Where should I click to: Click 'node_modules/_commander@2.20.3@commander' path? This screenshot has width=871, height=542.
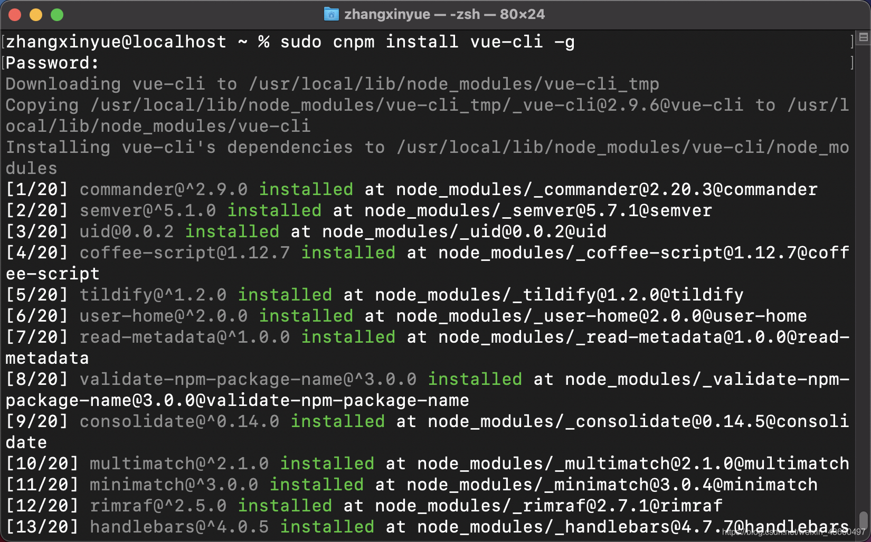click(x=607, y=189)
